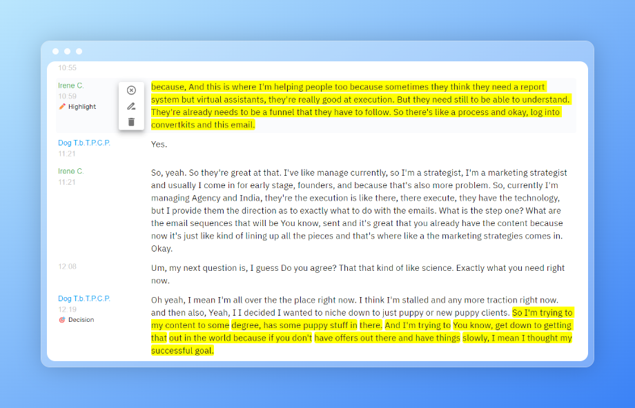Image resolution: width=635 pixels, height=408 pixels.
Task: Click timestamp 11:21 under Dog T.b.T.P.C.P.
Action: tap(67, 154)
